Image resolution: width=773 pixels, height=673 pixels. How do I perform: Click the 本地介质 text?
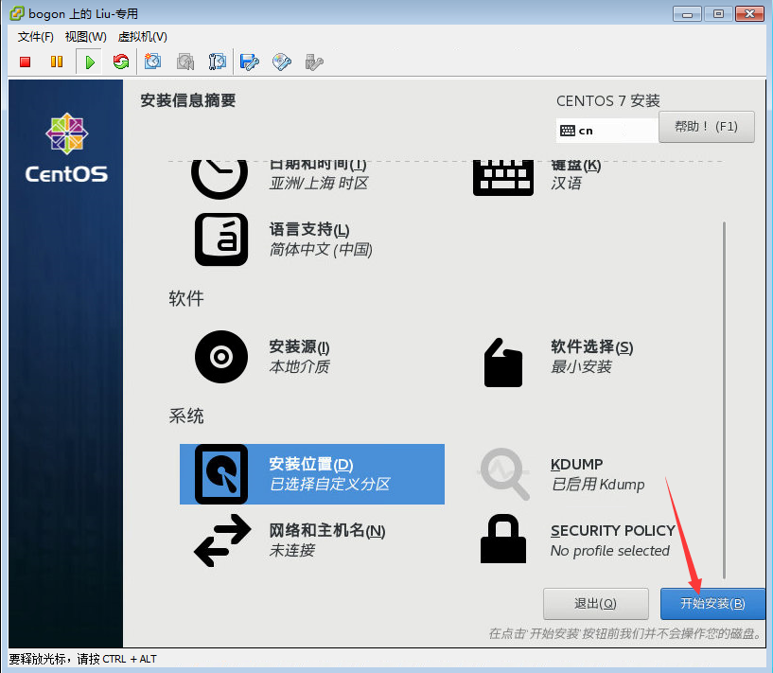[x=299, y=367]
